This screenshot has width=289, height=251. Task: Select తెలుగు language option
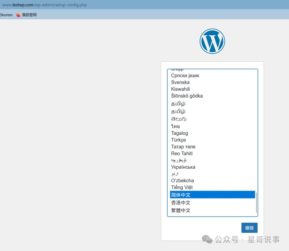(212, 119)
